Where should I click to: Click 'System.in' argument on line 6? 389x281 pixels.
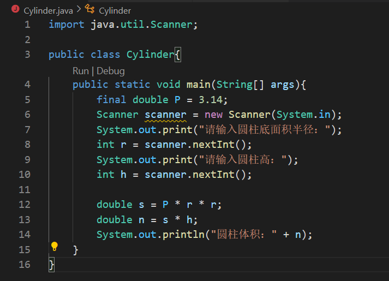[304, 115]
